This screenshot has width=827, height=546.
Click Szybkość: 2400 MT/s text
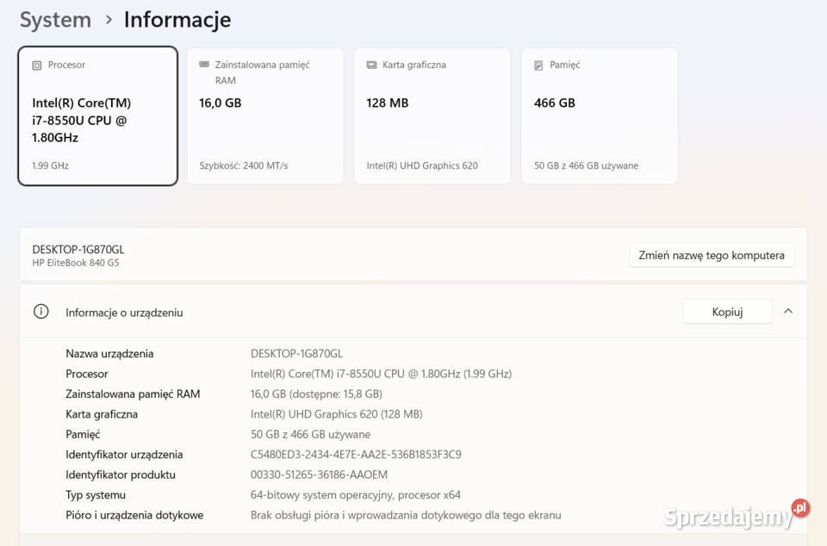point(243,165)
